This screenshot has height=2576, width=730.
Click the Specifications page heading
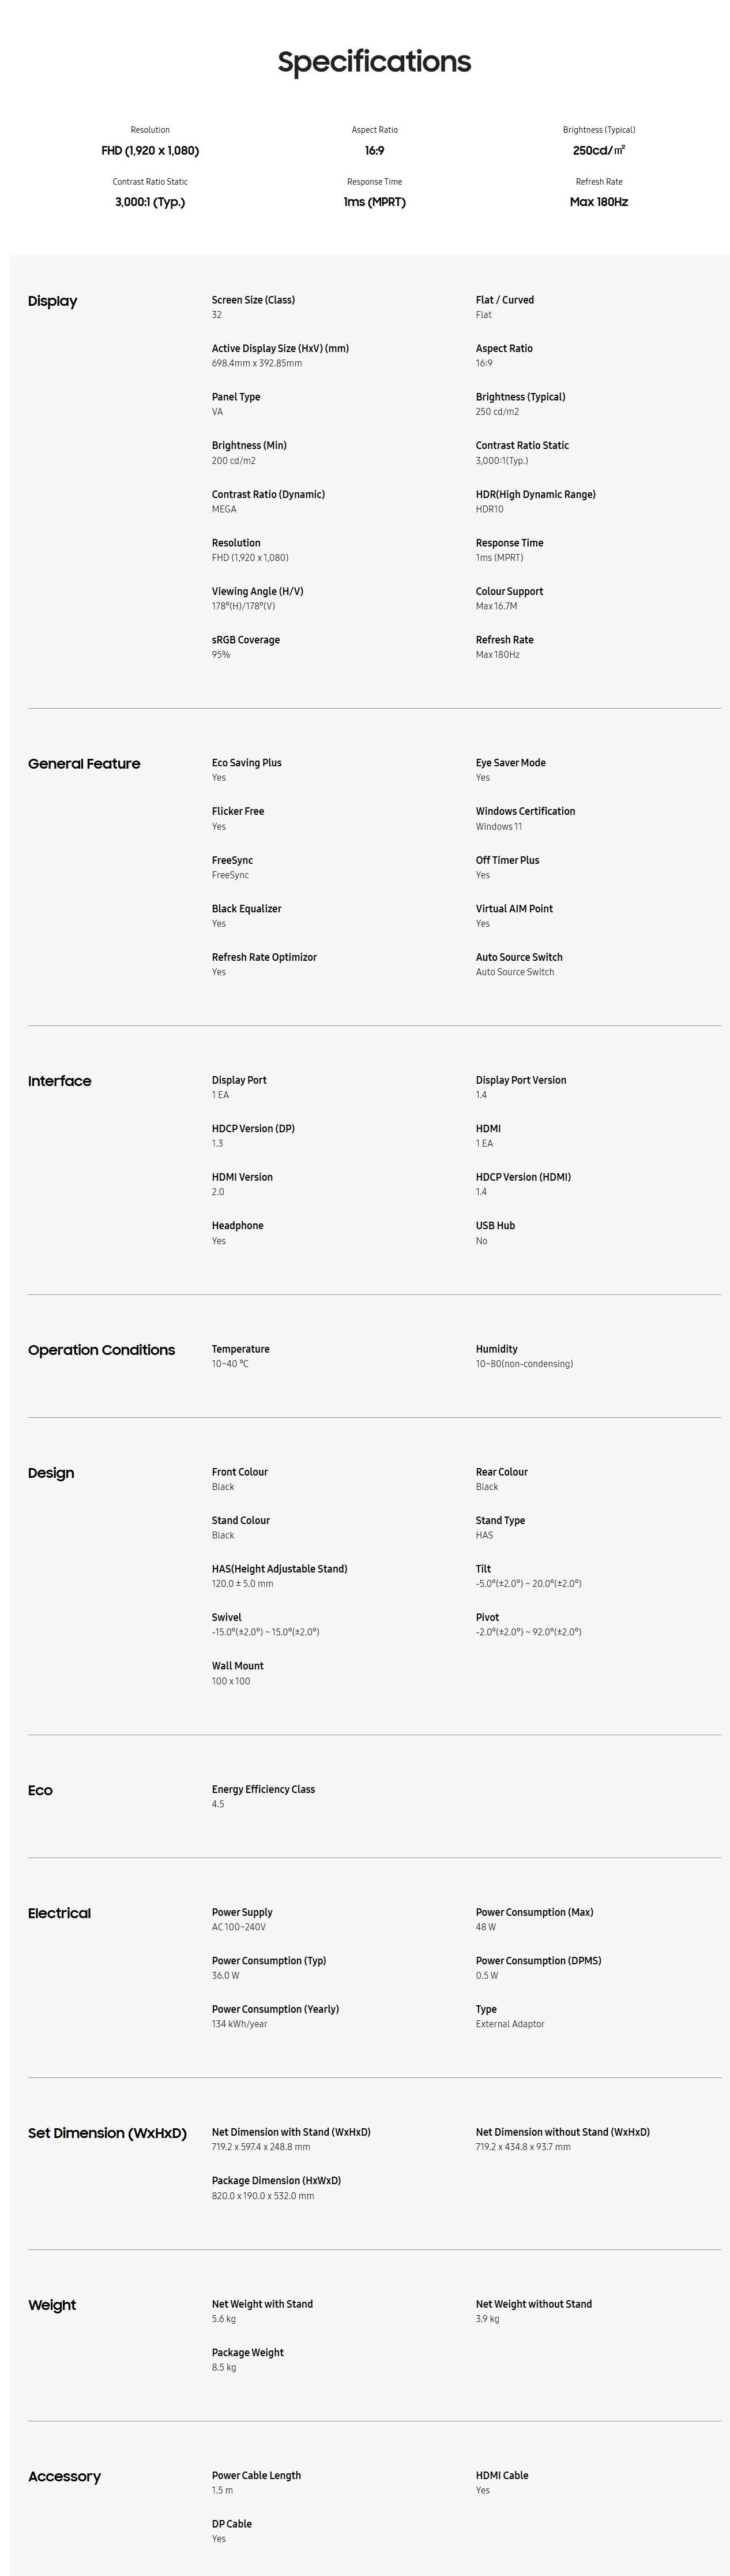[x=374, y=62]
